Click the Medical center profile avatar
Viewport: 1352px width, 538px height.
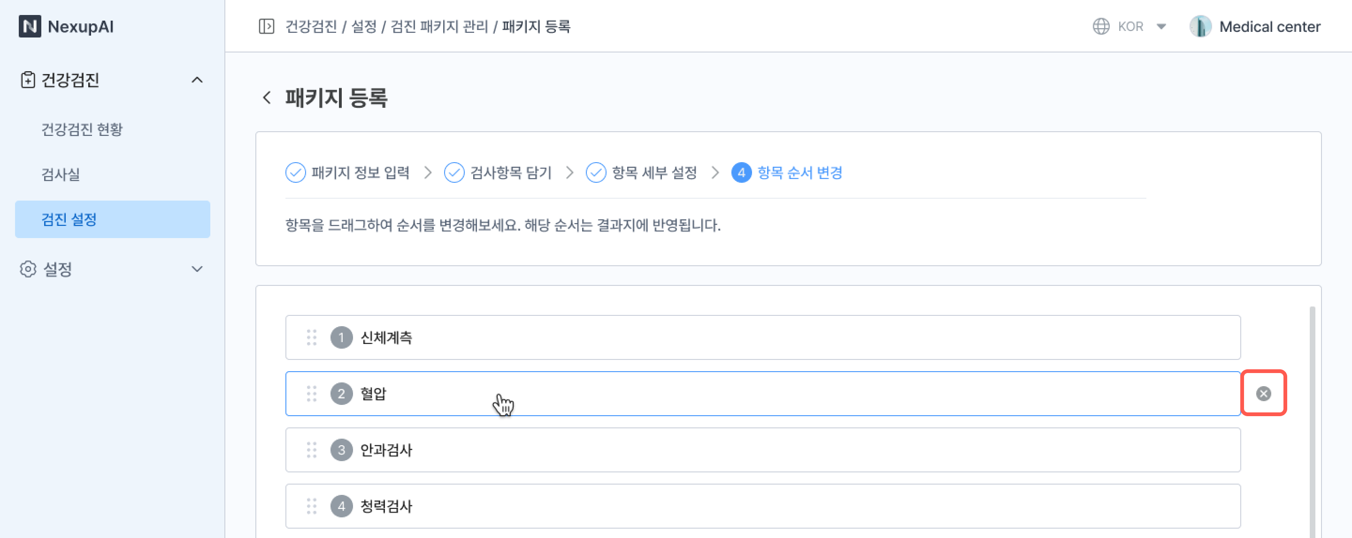pos(1200,26)
